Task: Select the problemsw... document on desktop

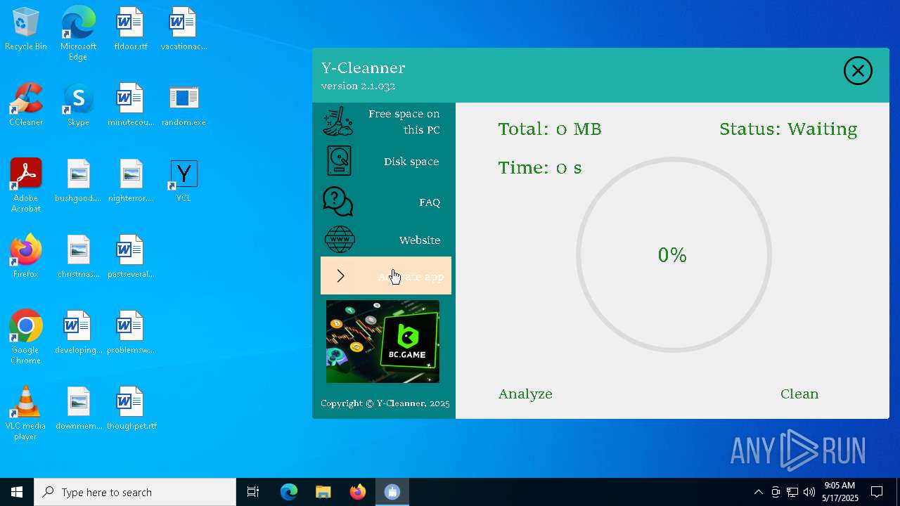Action: pyautogui.click(x=131, y=333)
